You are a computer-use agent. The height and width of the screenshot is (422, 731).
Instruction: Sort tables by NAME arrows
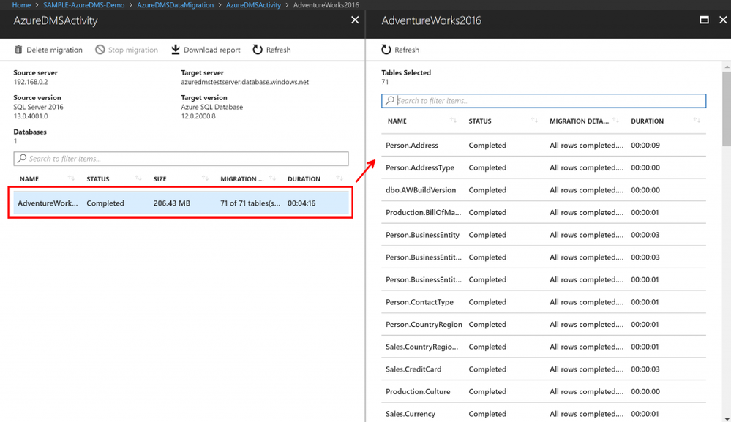pos(453,121)
